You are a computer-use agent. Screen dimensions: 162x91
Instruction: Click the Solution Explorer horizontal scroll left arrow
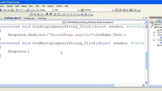pyautogui.click(x=151, y=86)
